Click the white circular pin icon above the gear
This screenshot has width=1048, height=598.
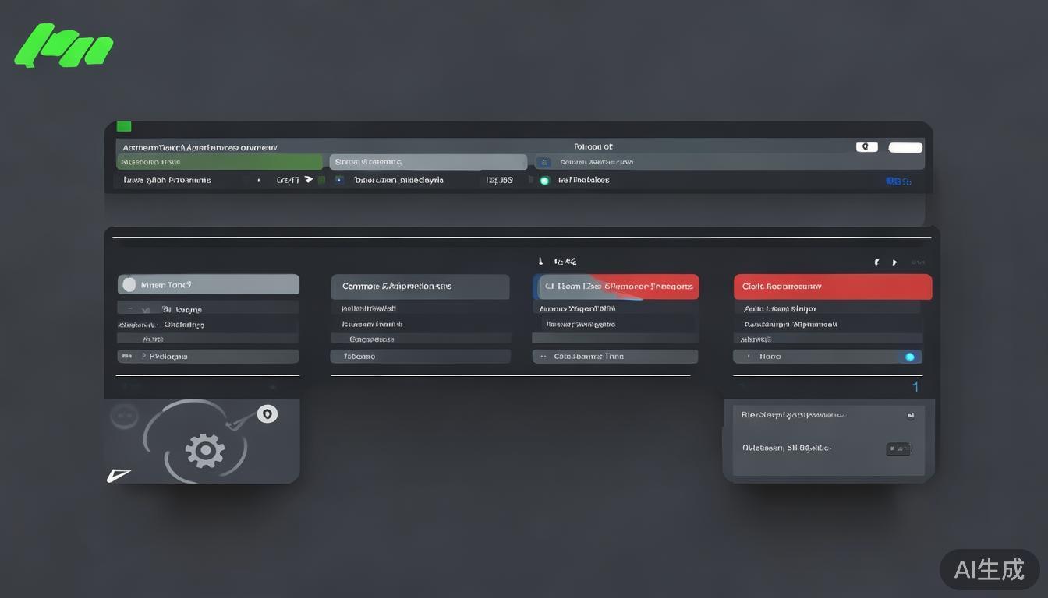click(x=267, y=414)
